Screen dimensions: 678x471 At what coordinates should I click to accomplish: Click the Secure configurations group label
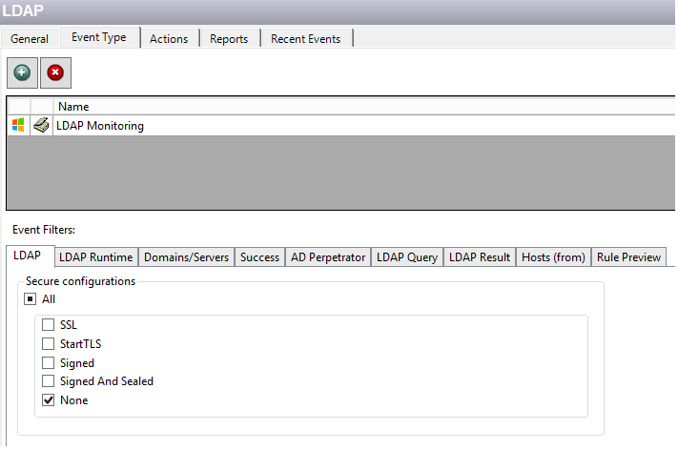click(x=80, y=281)
